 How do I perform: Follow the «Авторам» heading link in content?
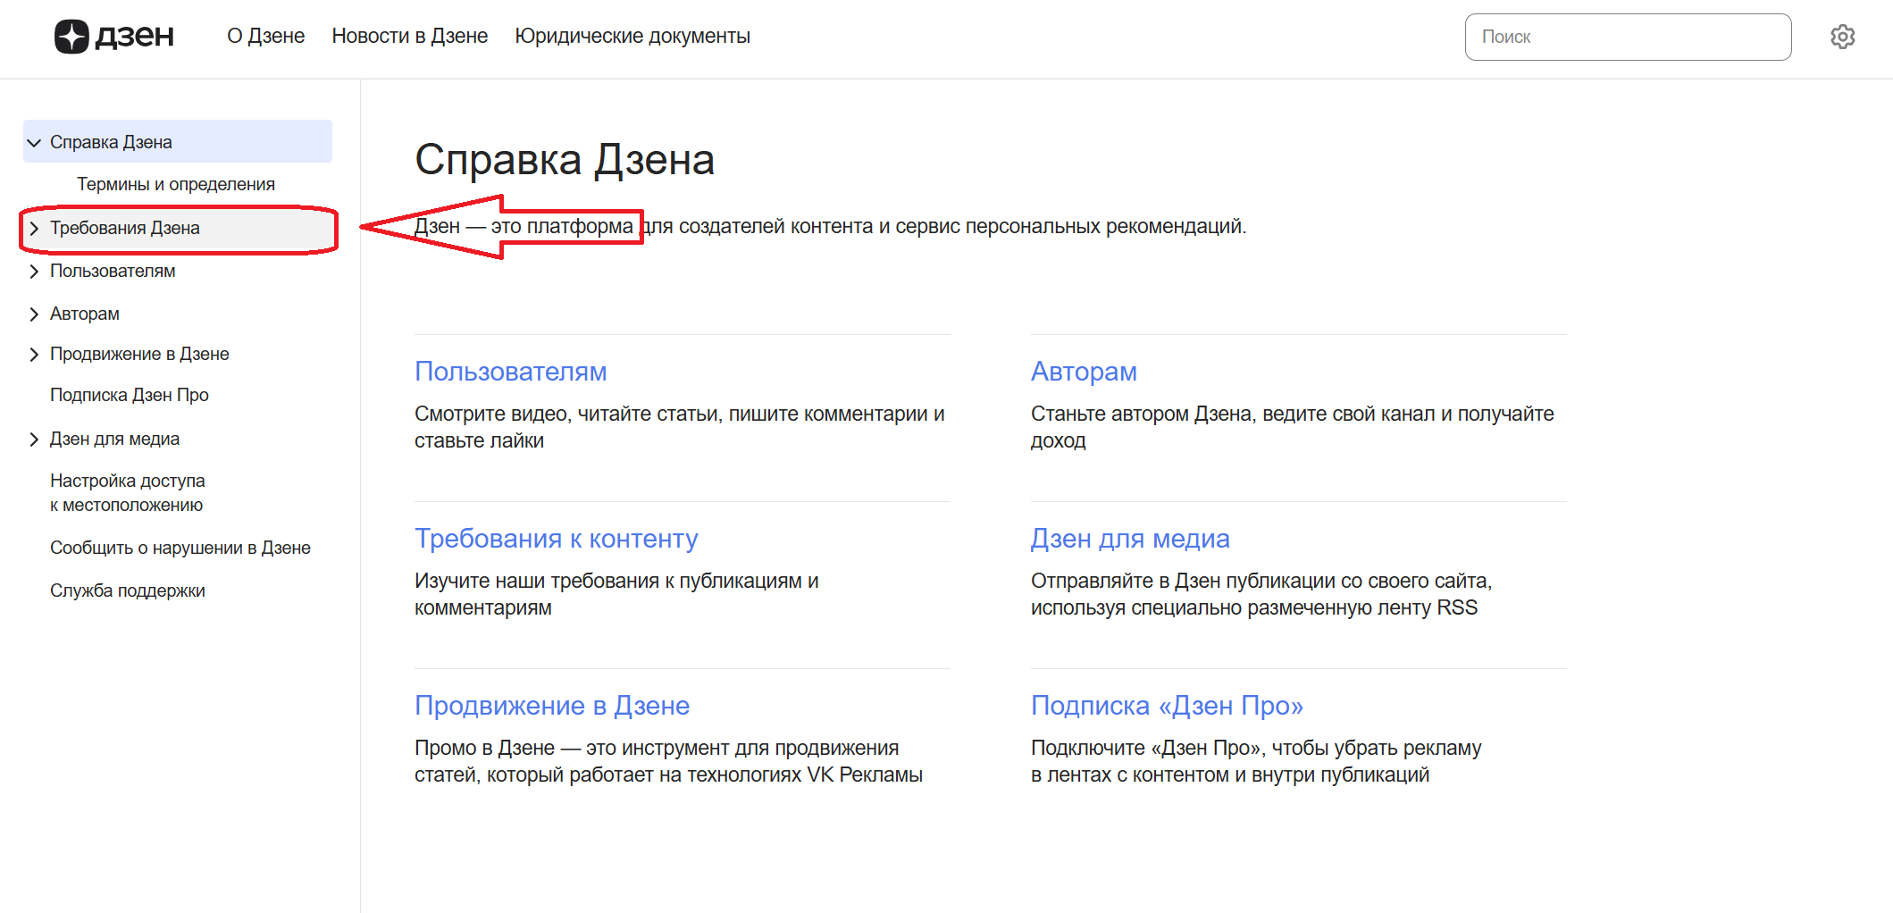coord(1084,372)
